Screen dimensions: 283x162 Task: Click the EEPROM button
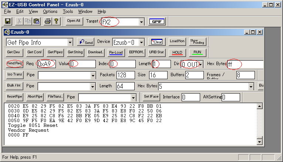click(x=137, y=53)
